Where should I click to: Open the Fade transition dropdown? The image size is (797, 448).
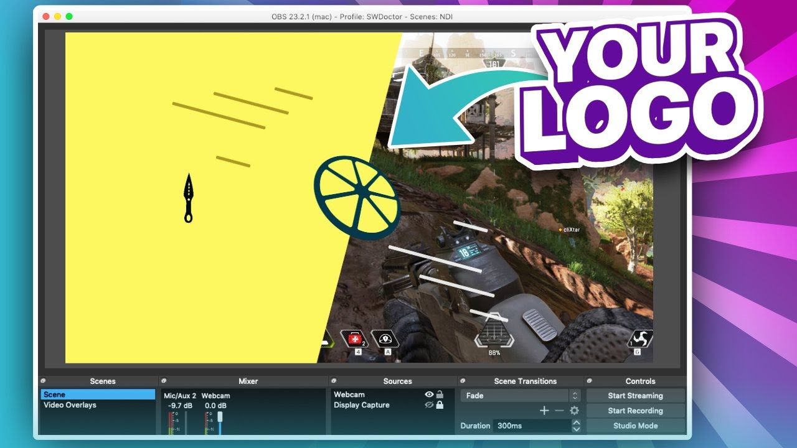point(521,396)
